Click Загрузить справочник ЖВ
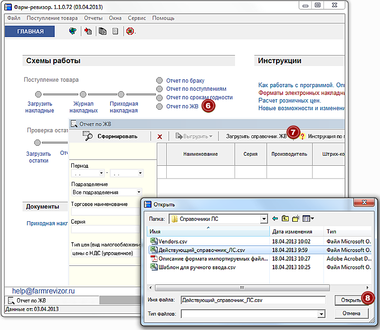380x330 pixels. (x=256, y=136)
